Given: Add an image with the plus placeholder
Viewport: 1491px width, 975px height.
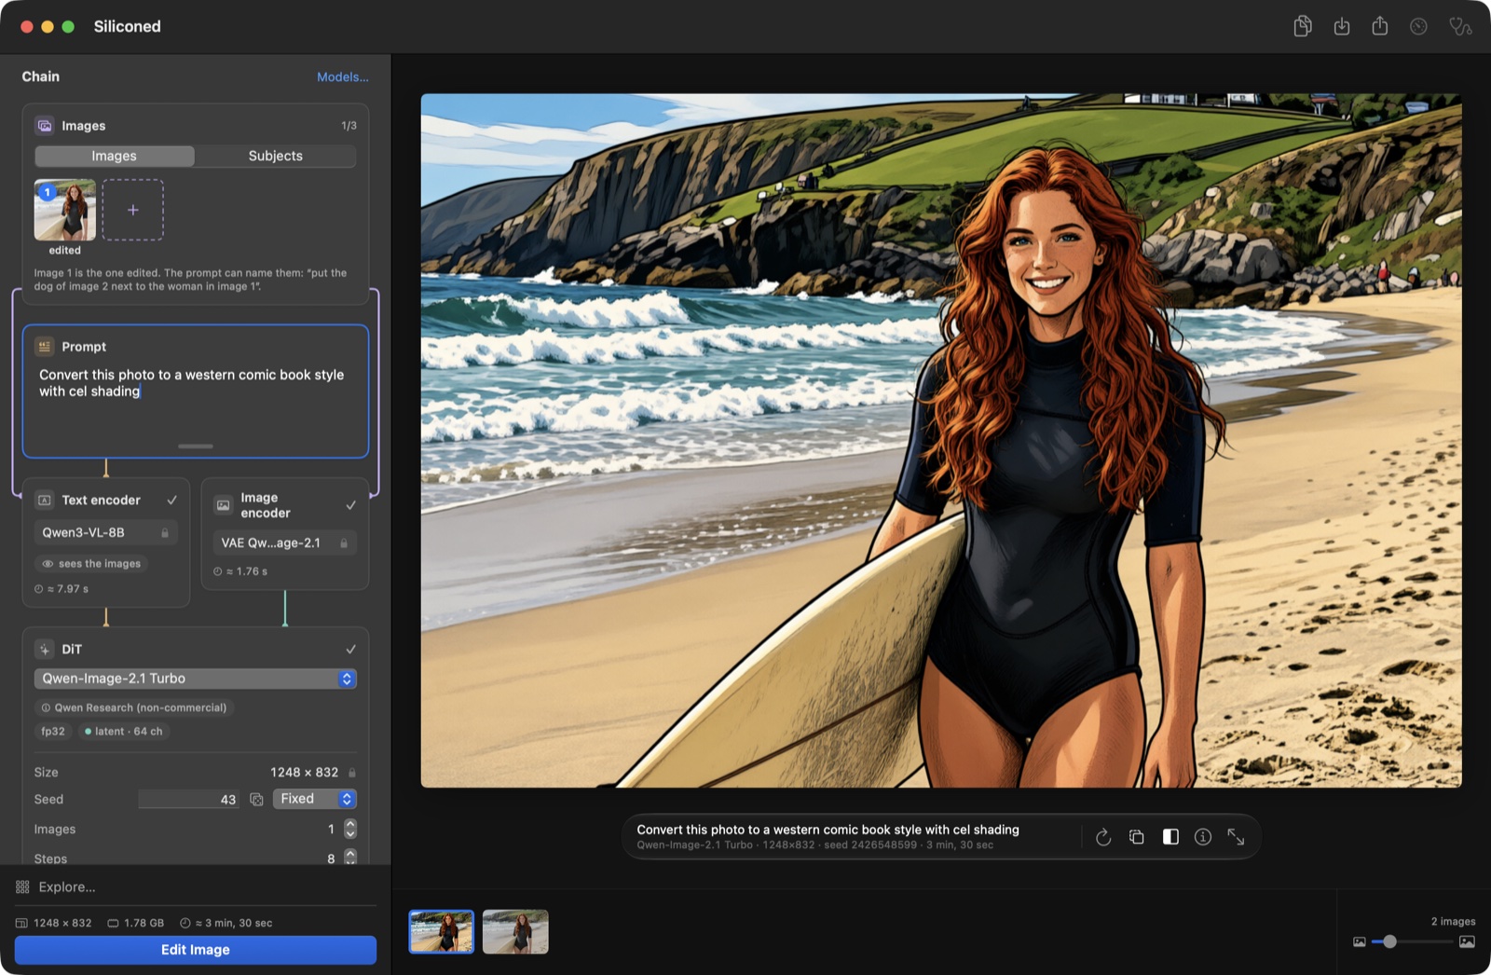Looking at the screenshot, I should [133, 210].
